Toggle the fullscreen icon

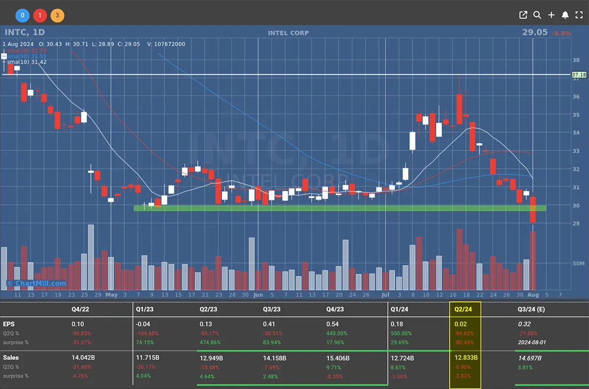579,15
